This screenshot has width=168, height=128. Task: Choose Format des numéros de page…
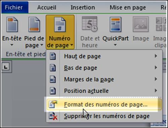(104, 104)
